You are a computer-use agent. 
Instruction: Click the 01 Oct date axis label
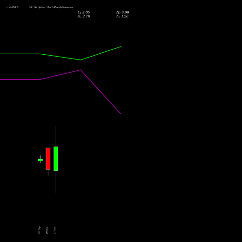coord(55,230)
